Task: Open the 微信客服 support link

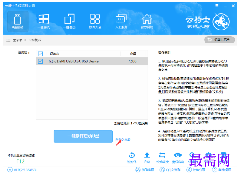Action: [x=145, y=170]
